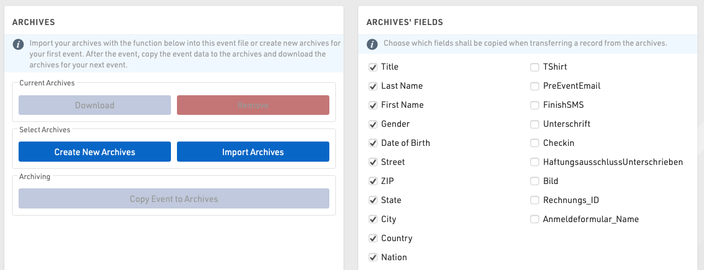Uncheck the Title checkbox
The image size is (704, 270).
373,67
